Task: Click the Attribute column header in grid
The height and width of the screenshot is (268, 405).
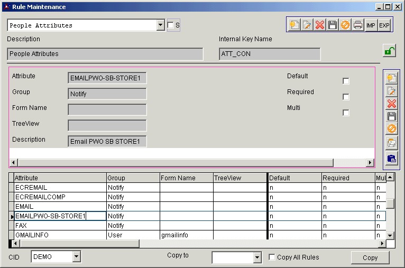Action: pyautogui.click(x=58, y=178)
